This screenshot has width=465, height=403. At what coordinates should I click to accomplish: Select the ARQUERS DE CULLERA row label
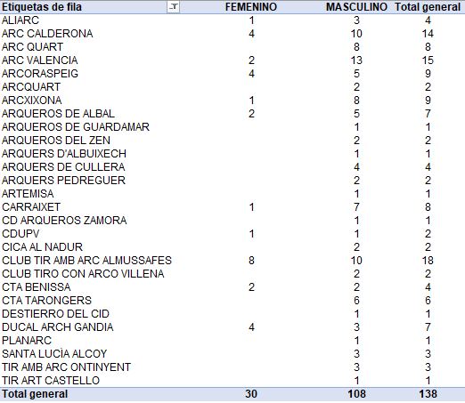(x=63, y=167)
